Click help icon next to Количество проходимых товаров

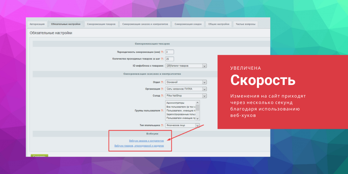[x=162, y=59]
